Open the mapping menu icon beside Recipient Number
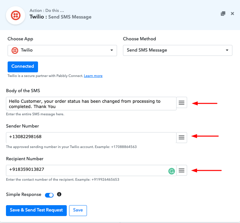Screen dimensions: 240x223 (x=181, y=170)
